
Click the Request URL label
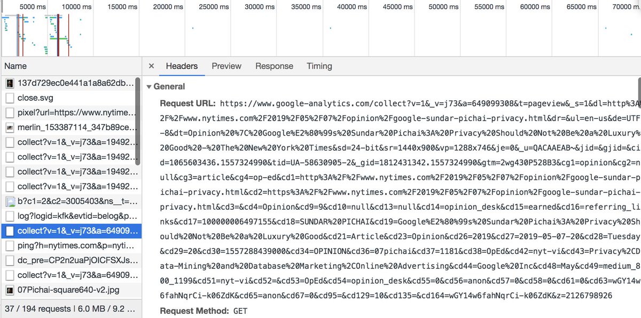point(187,103)
